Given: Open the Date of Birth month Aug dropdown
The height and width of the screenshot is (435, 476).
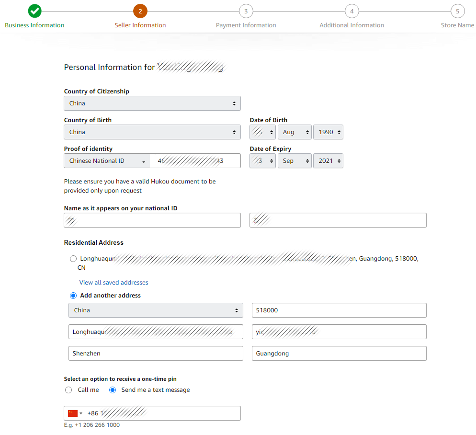Looking at the screenshot, I should pos(295,132).
